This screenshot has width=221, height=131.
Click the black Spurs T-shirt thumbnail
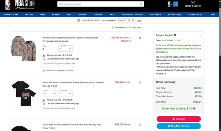(24, 93)
